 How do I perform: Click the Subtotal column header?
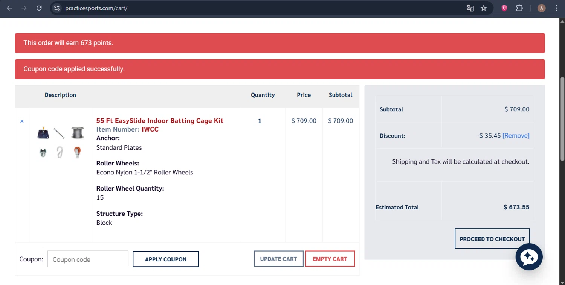(341, 95)
